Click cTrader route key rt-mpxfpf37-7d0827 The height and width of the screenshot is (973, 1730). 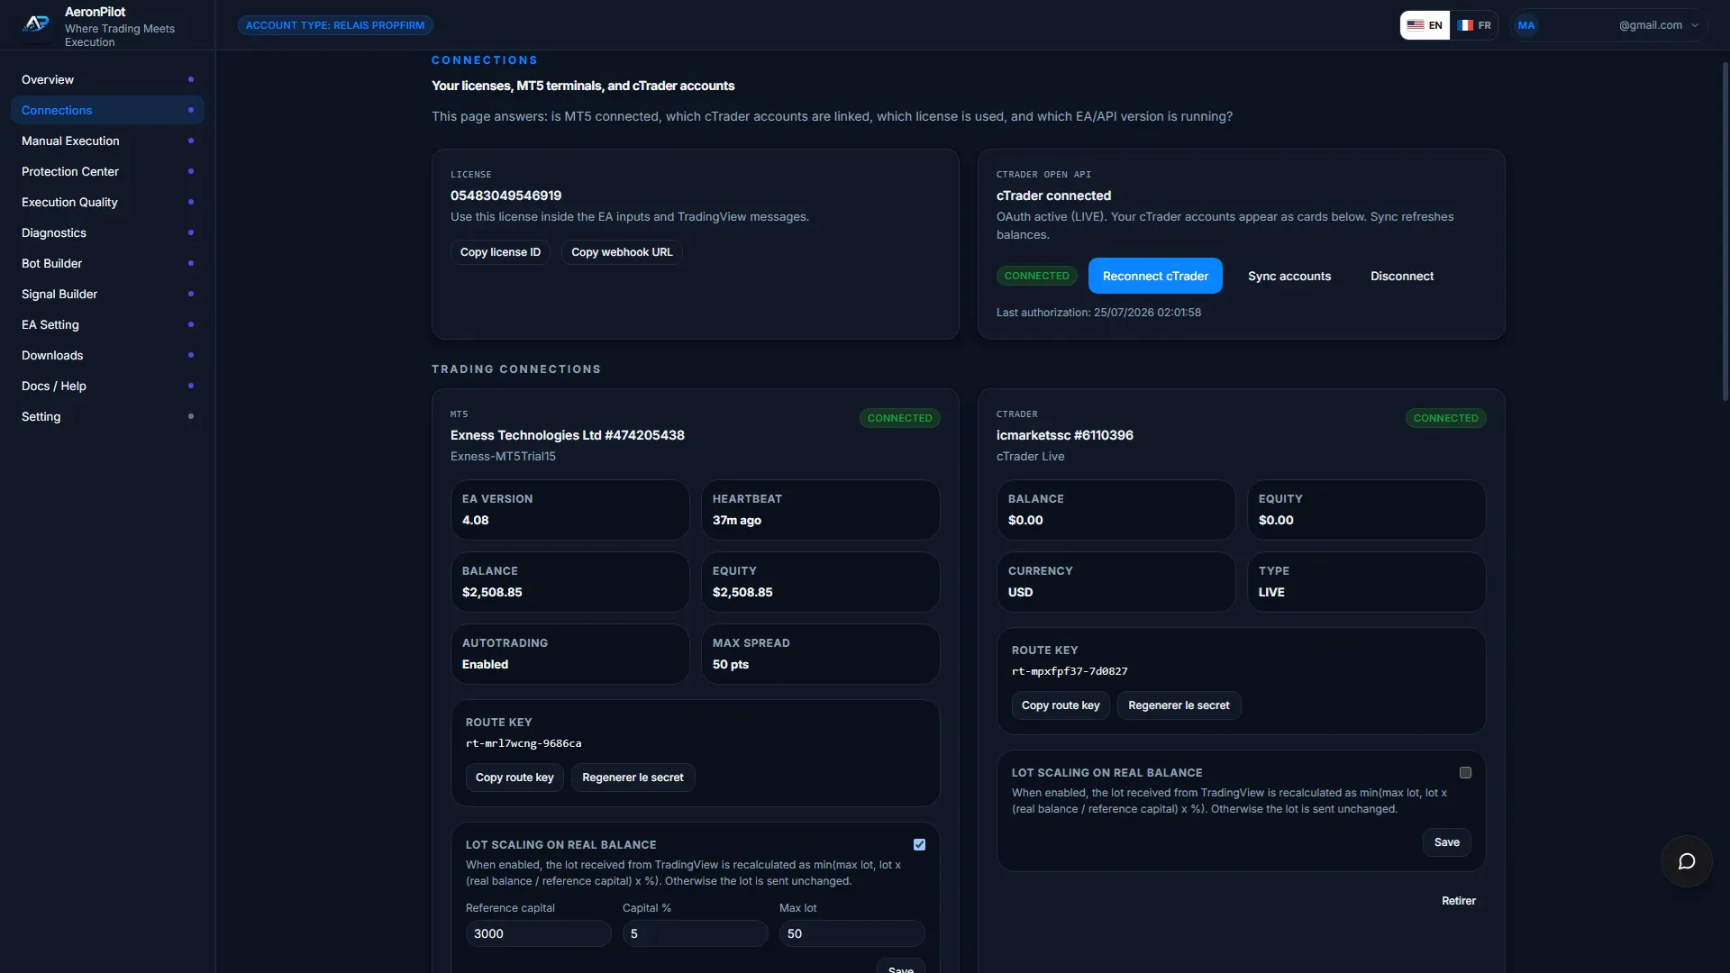pos(1070,671)
